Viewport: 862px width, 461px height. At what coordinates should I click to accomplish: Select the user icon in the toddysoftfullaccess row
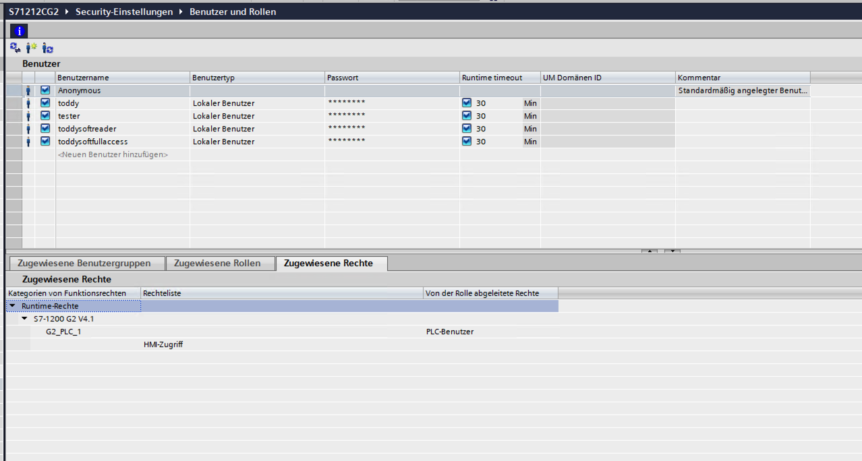click(28, 142)
